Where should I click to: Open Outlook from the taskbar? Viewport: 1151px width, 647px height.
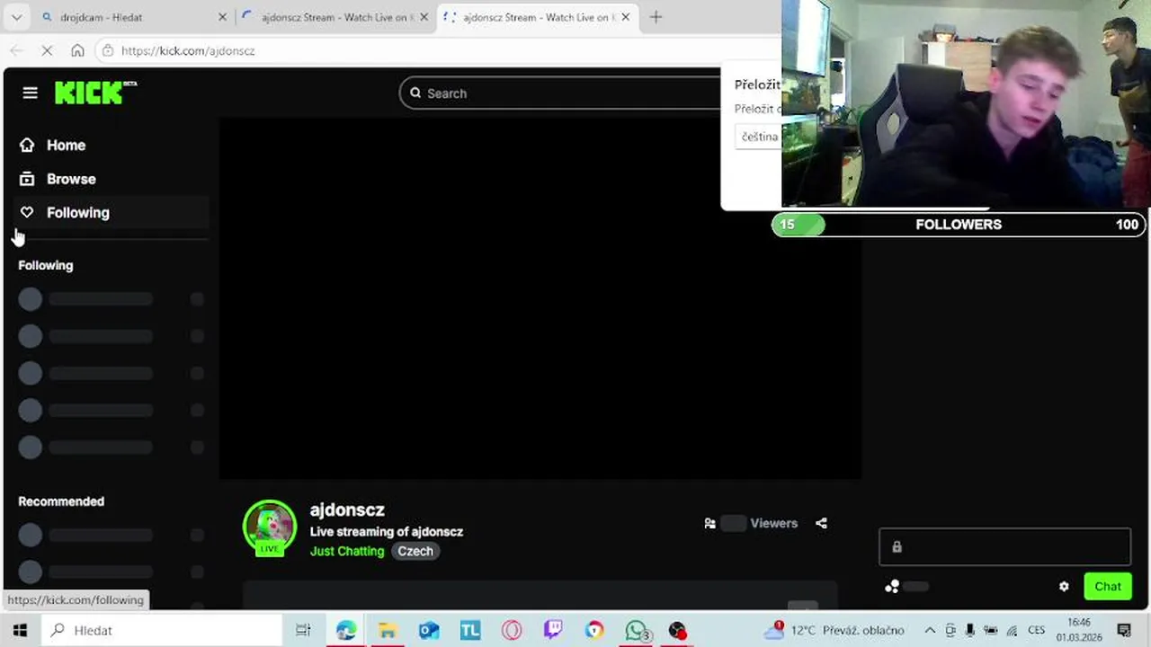tap(429, 630)
